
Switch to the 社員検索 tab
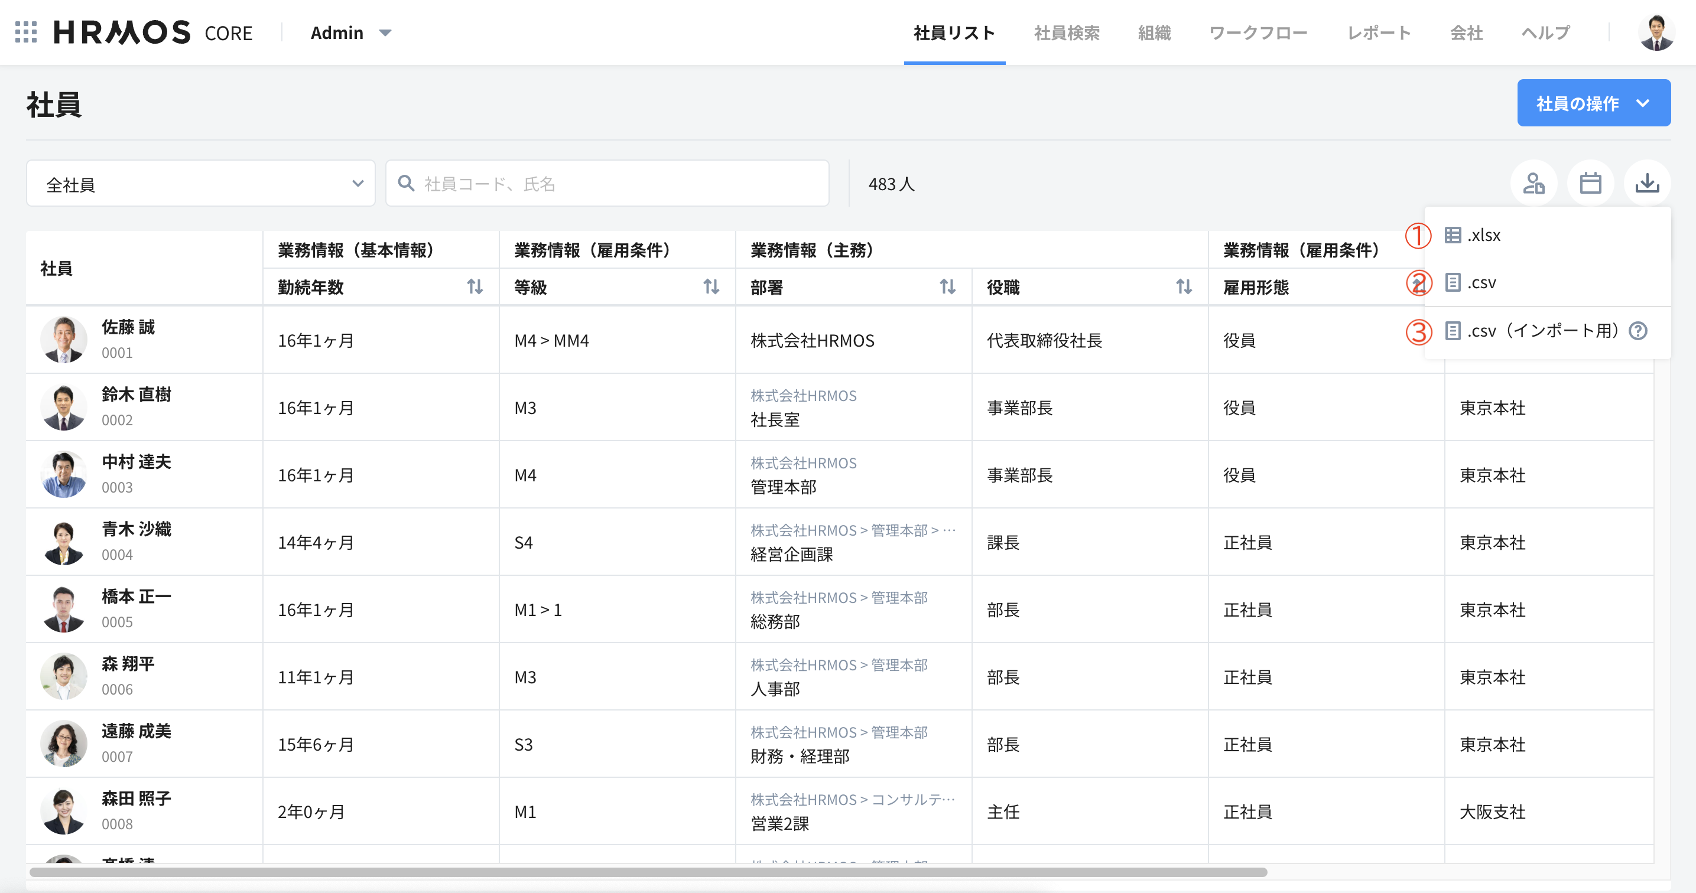click(x=1067, y=32)
